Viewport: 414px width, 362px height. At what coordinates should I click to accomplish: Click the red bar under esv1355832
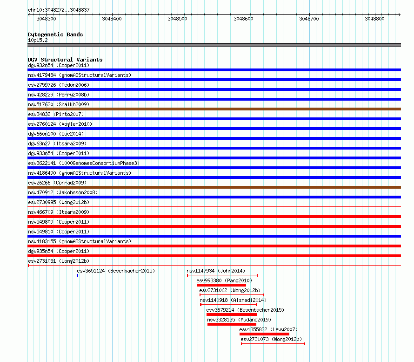pos(264,334)
